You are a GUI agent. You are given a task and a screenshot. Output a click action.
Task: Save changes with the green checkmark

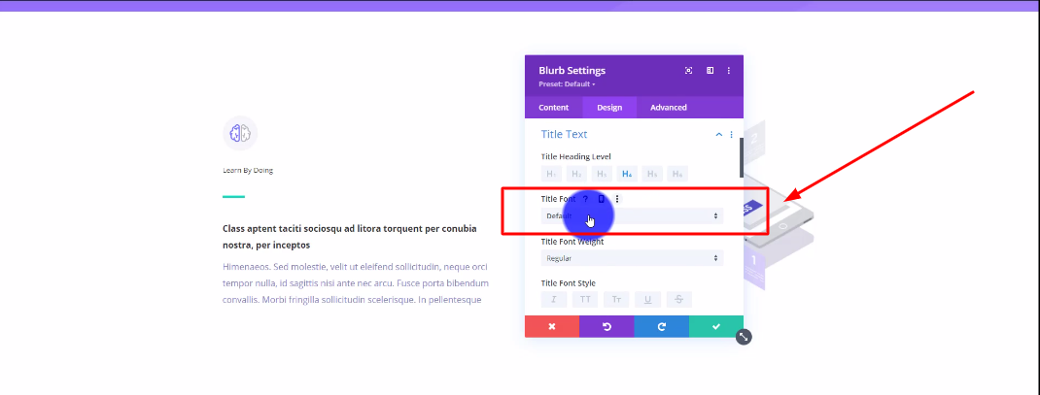pyautogui.click(x=715, y=327)
